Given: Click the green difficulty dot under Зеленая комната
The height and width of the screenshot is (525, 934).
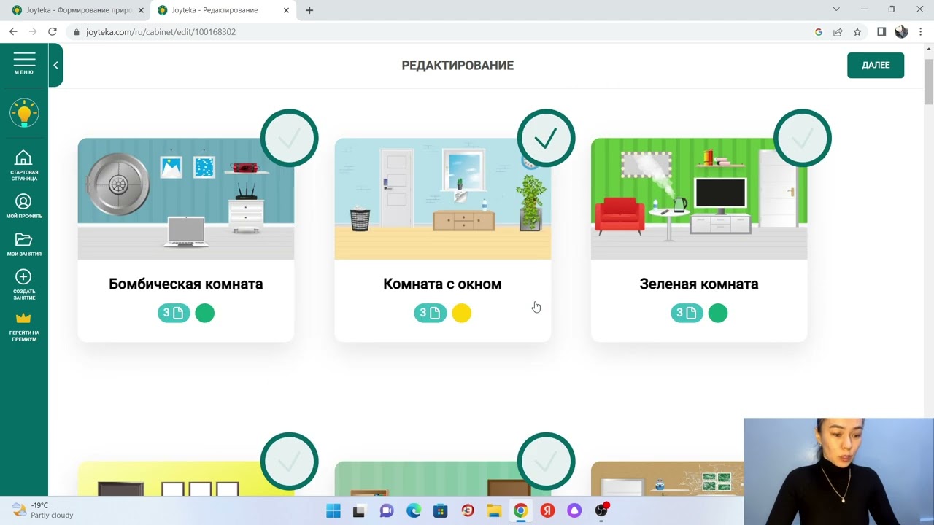Looking at the screenshot, I should (718, 313).
